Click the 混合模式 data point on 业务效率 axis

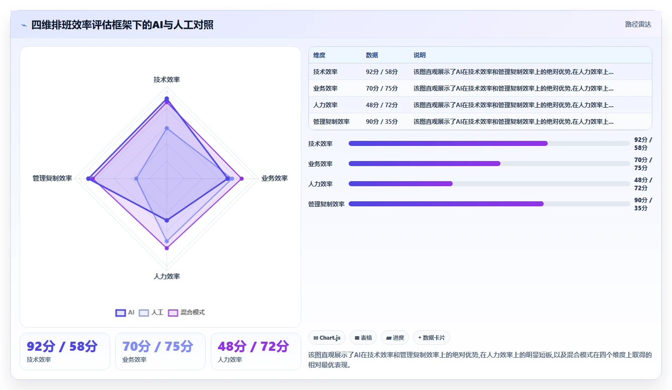(x=241, y=179)
